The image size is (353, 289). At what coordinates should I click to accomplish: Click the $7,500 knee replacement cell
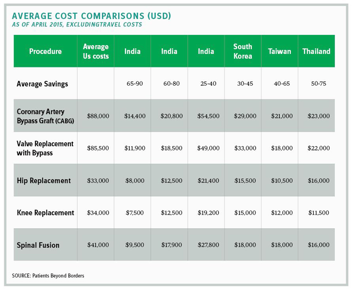132,213
